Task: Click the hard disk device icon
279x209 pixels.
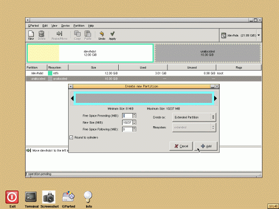Action: 223,35
